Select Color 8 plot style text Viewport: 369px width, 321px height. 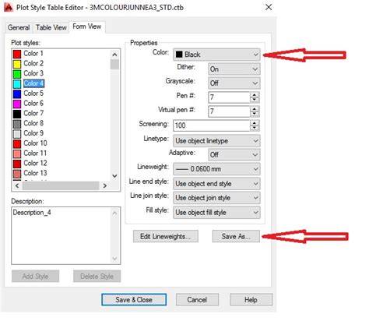33,123
